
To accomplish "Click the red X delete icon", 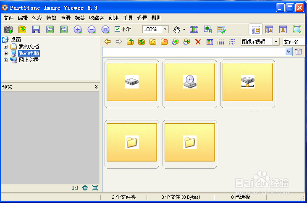I will pos(198,42).
